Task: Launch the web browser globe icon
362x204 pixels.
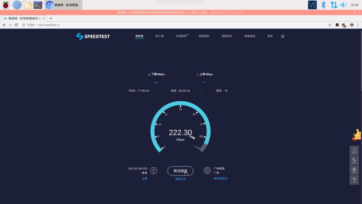Action: 17,5
